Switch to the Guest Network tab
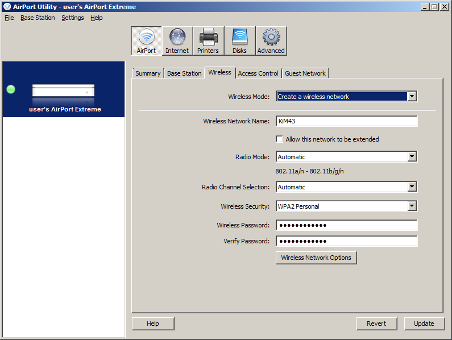The width and height of the screenshot is (452, 340). coord(305,73)
